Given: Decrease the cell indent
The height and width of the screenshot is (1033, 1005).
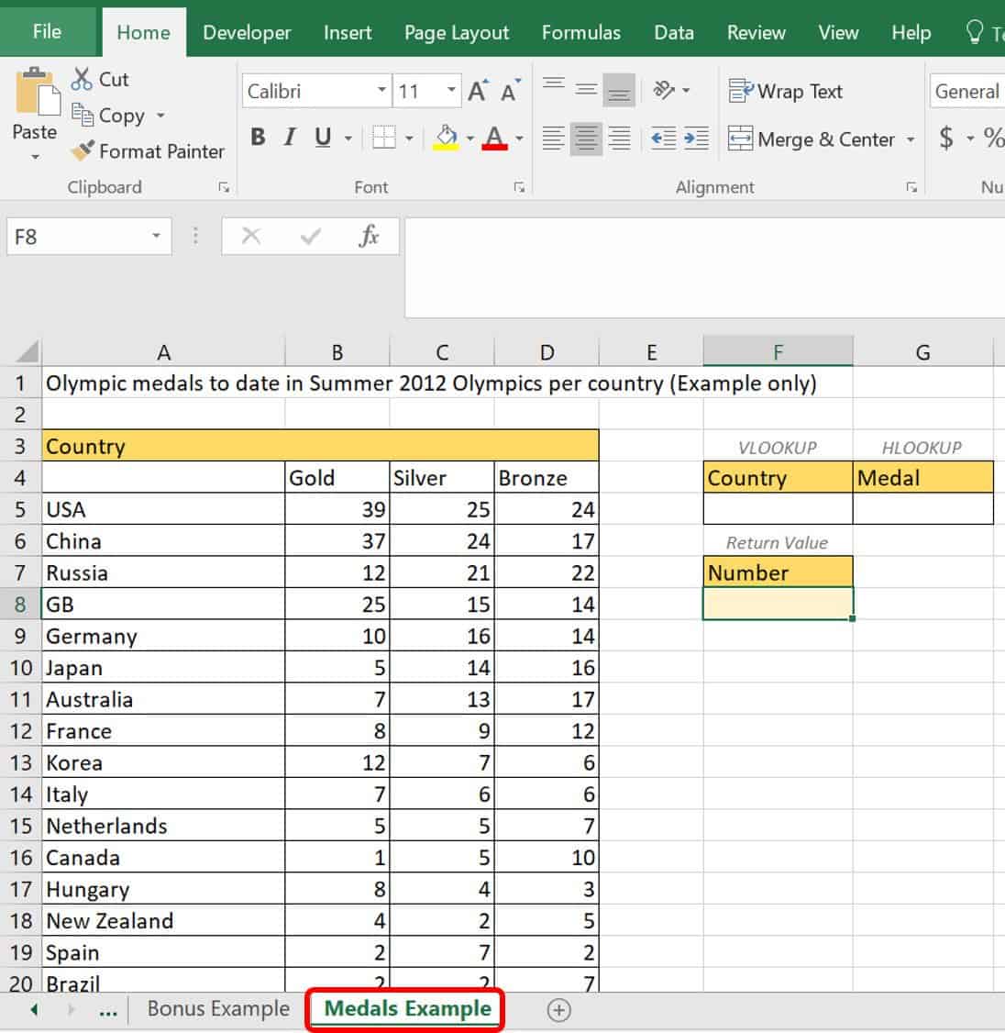Looking at the screenshot, I should (663, 139).
